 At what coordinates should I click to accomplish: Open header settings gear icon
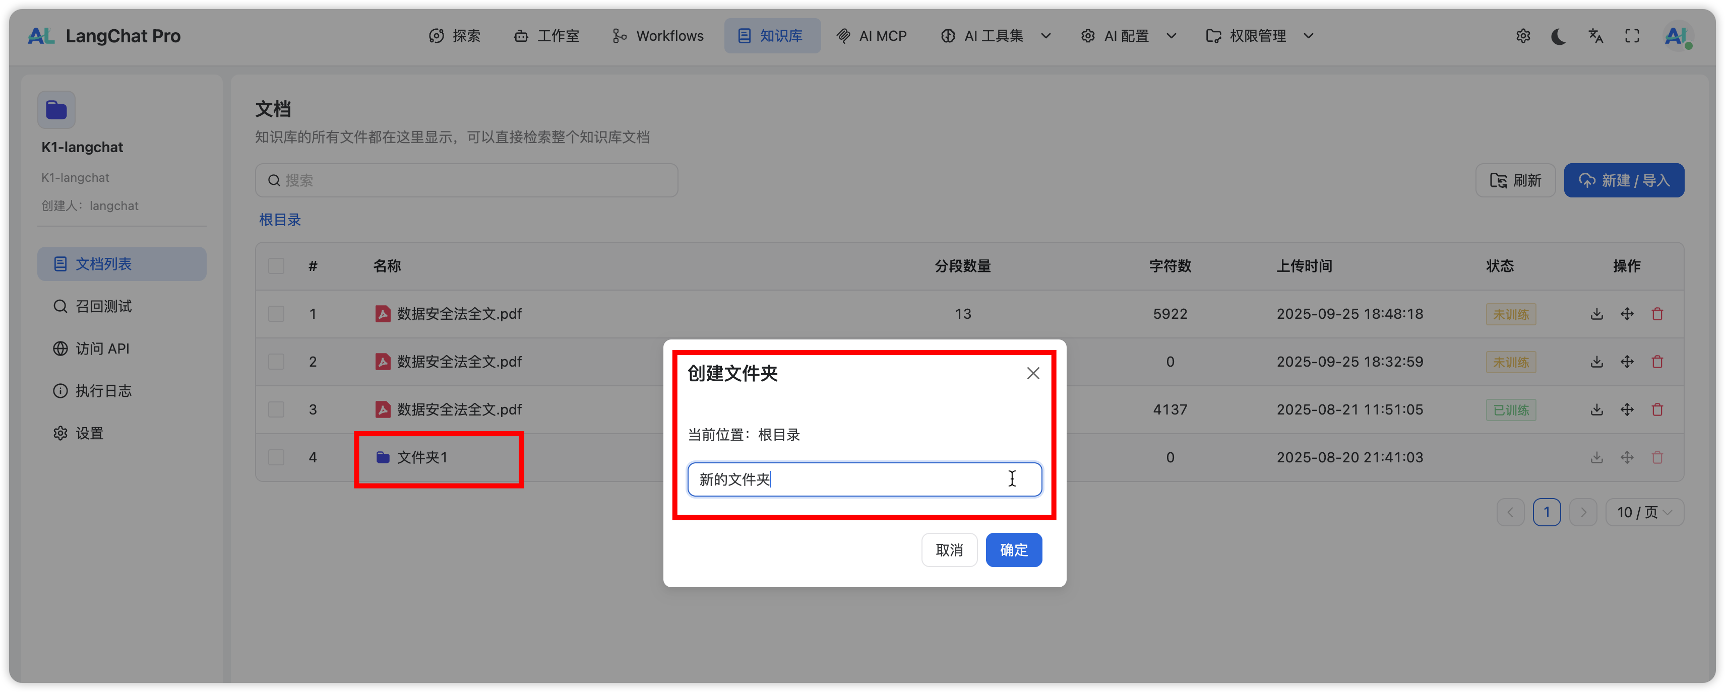click(x=1523, y=36)
